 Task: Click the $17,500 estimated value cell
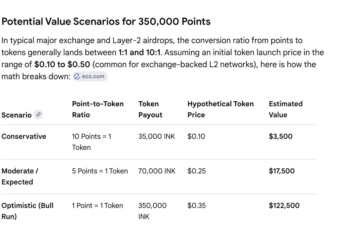click(282, 171)
